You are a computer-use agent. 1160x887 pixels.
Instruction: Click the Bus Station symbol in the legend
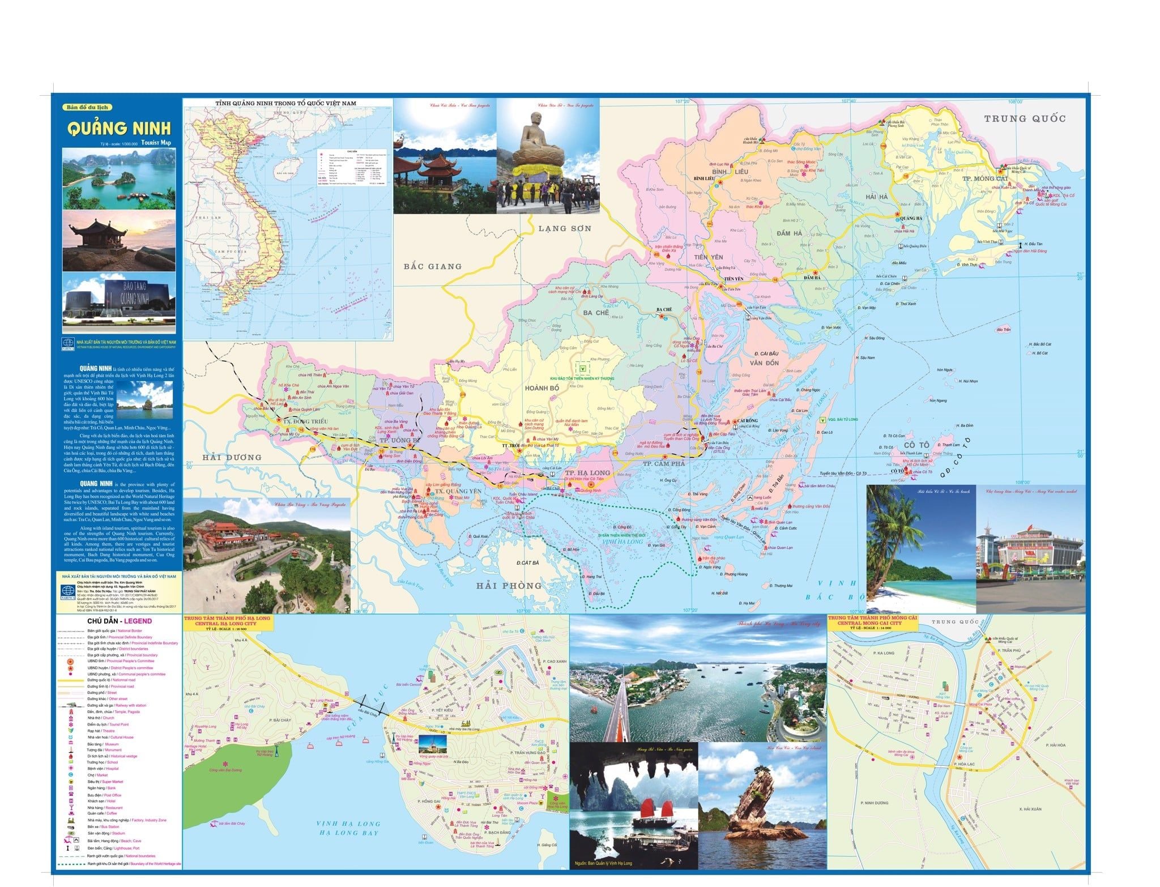point(71,827)
